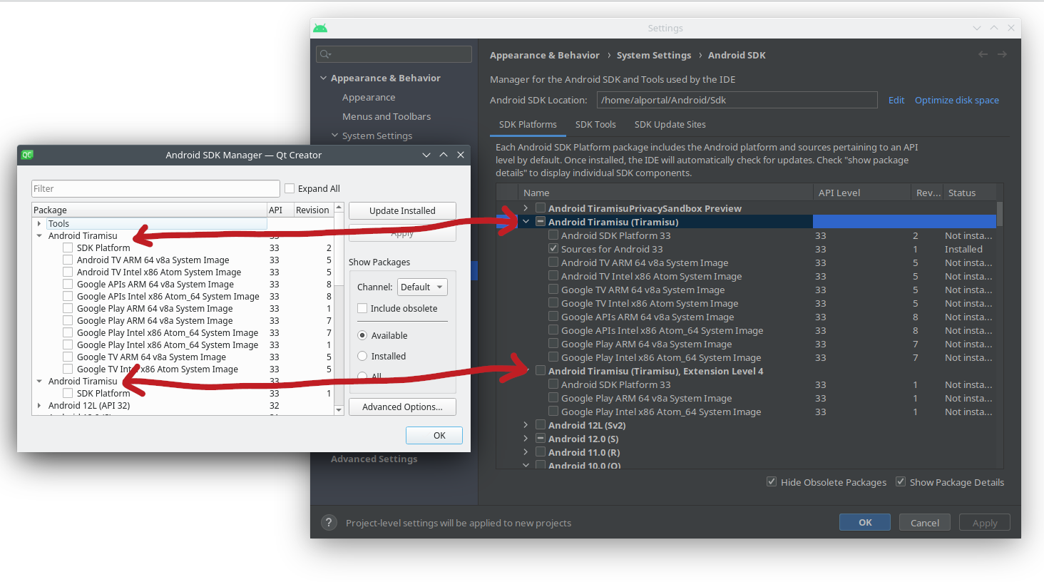This screenshot has height=582, width=1044.
Task: Select Android TV Intel x86 Atom row in Qt Creator
Action: click(x=183, y=272)
